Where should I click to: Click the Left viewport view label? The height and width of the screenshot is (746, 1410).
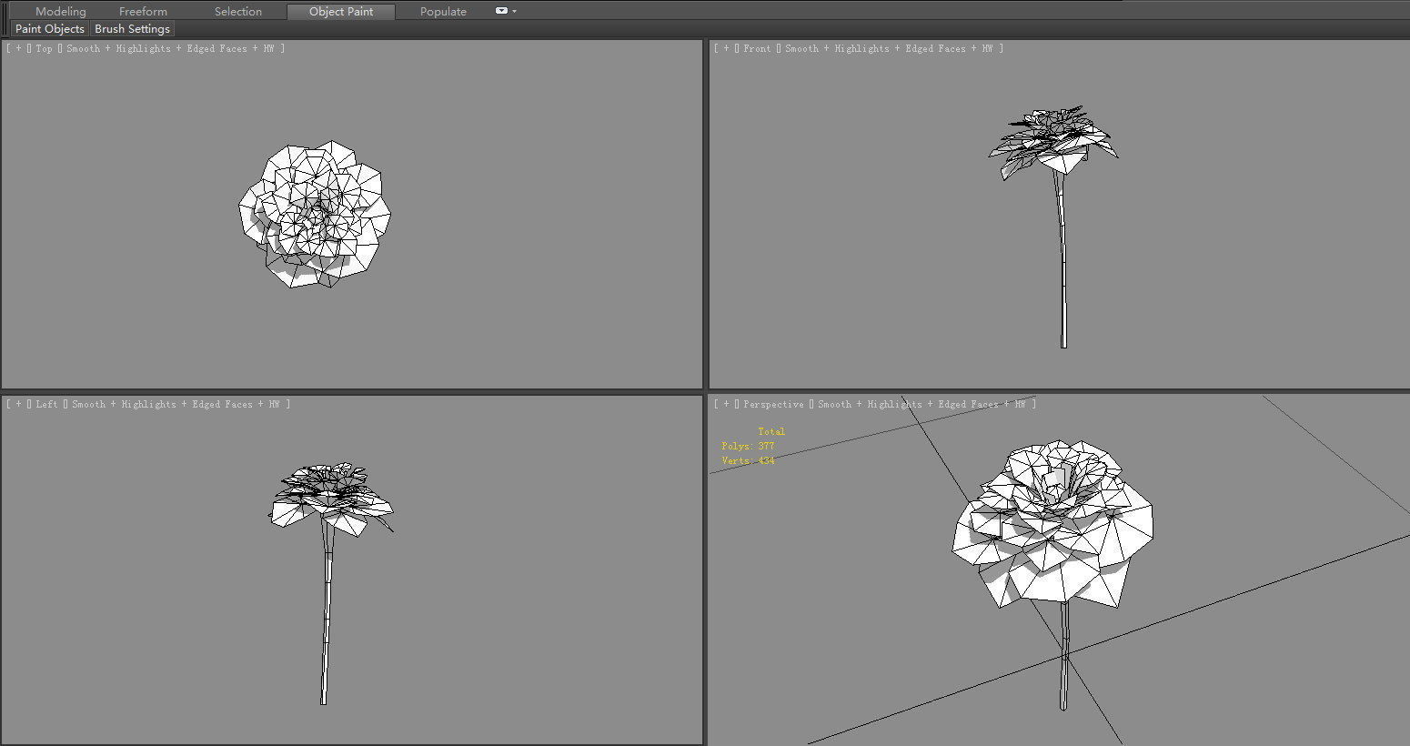point(47,405)
